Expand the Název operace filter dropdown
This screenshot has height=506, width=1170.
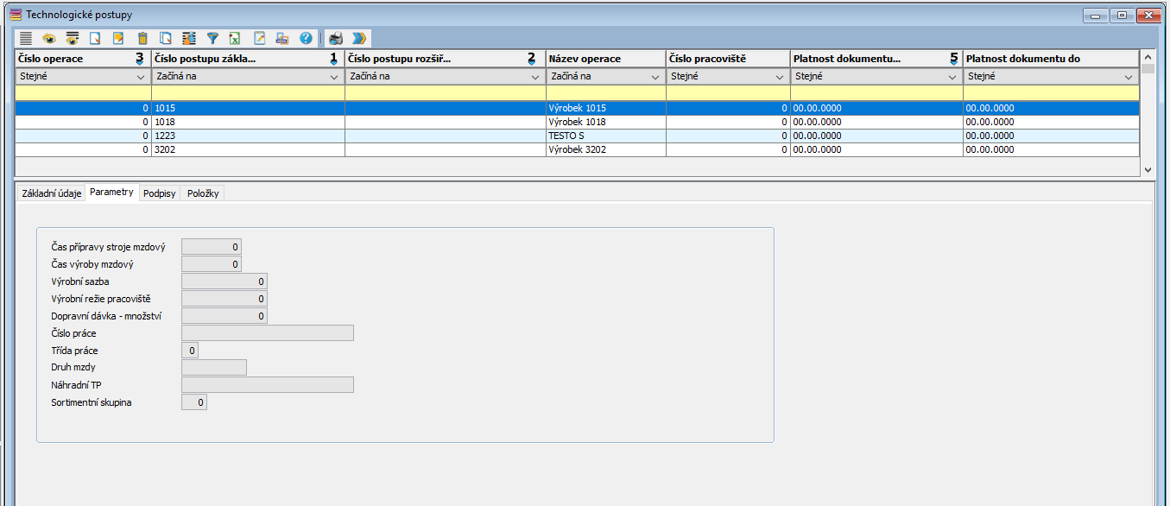[x=655, y=76]
